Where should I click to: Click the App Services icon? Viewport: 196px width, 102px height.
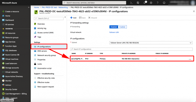3,42
